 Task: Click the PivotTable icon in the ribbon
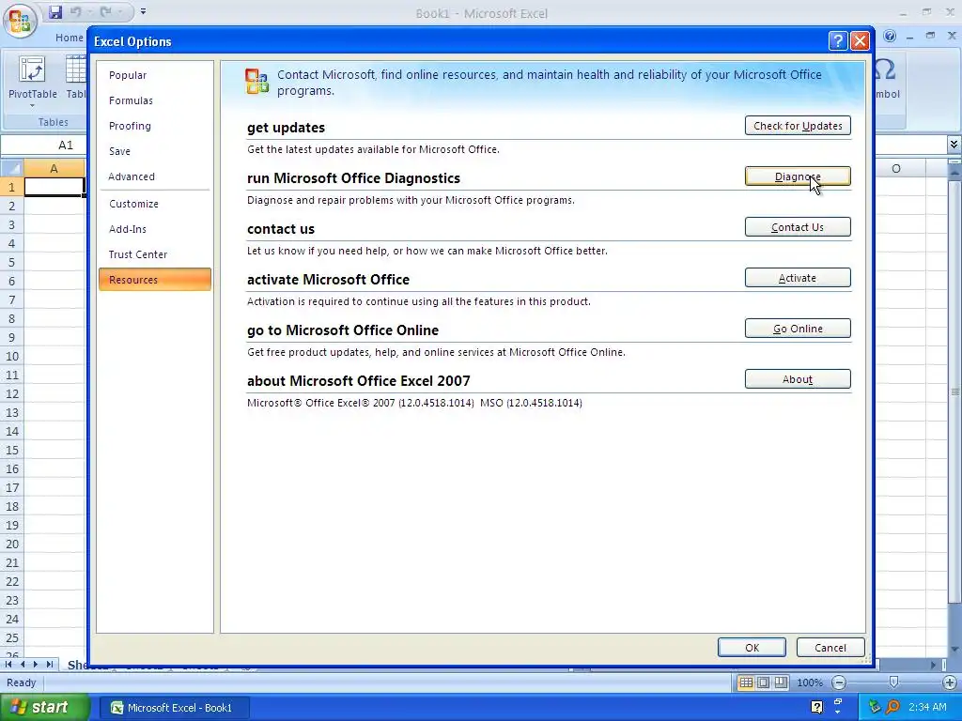[32, 69]
